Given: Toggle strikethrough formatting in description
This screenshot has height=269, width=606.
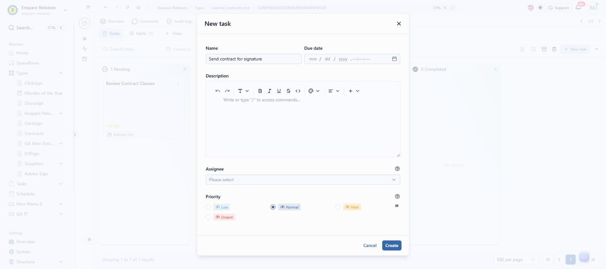Looking at the screenshot, I should pos(288,91).
